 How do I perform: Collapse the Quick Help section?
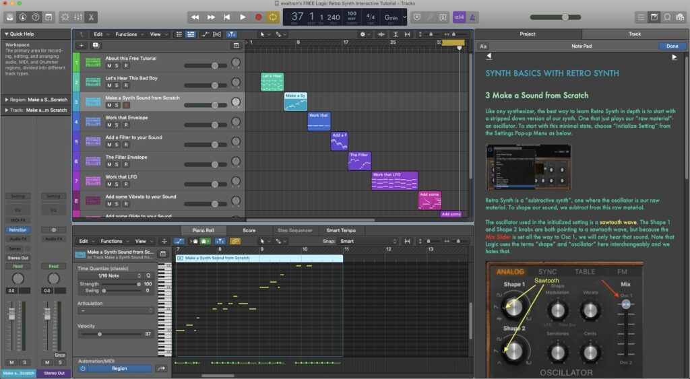point(7,34)
